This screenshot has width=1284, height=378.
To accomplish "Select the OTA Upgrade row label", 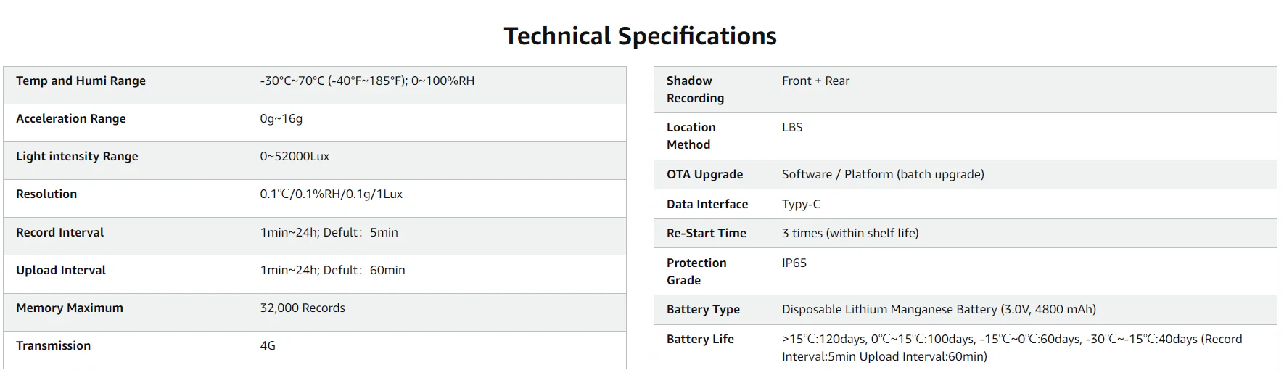I will pyautogui.click(x=704, y=174).
